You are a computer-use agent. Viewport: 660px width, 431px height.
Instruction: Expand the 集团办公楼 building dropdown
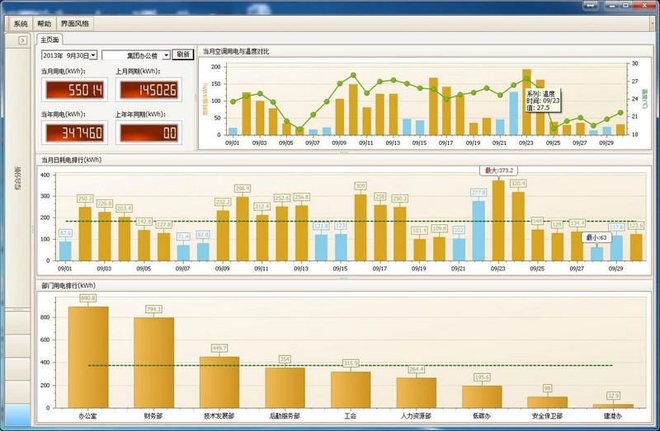pyautogui.click(x=166, y=55)
